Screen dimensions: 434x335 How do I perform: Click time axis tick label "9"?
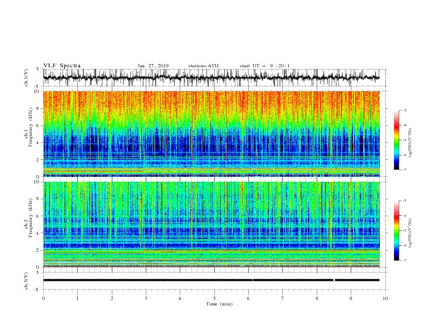pos(351,298)
